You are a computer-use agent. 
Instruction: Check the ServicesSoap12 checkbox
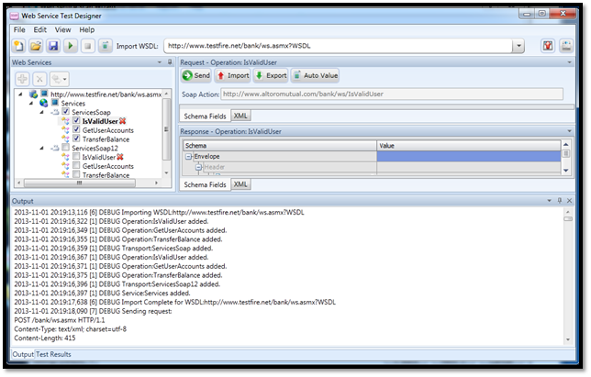(x=65, y=148)
